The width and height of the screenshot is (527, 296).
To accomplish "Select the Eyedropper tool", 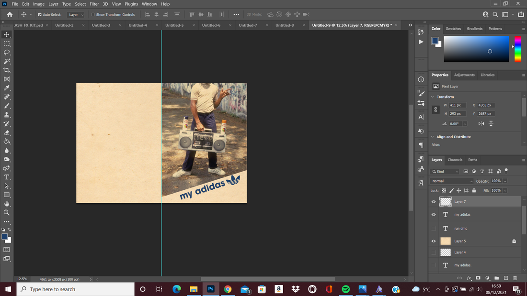I will 7,88.
